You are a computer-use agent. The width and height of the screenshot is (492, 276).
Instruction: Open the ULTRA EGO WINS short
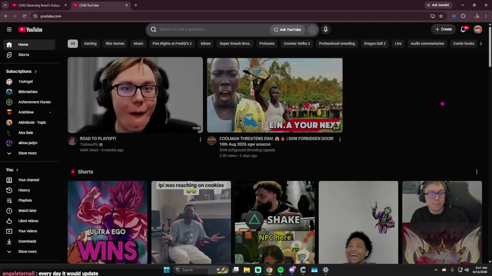[x=107, y=222]
